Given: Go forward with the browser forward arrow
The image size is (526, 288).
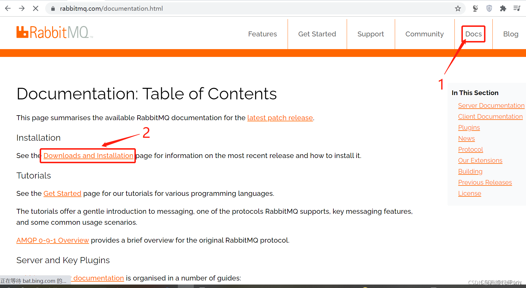Looking at the screenshot, I should tap(22, 8).
